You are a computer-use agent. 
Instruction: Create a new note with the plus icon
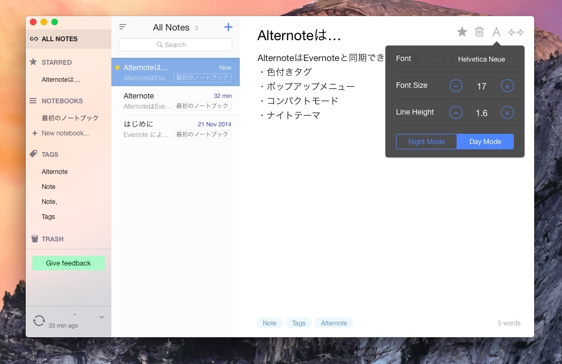pos(229,27)
